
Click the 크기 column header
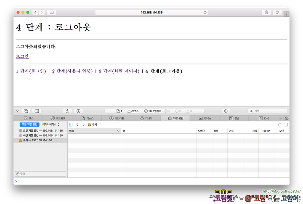point(251,131)
